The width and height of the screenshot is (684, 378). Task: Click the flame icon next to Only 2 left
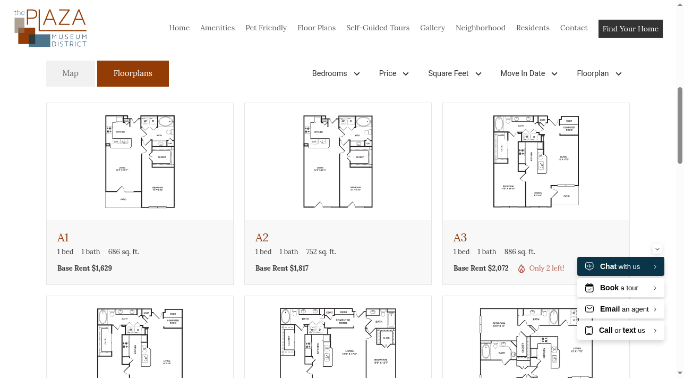pyautogui.click(x=521, y=268)
